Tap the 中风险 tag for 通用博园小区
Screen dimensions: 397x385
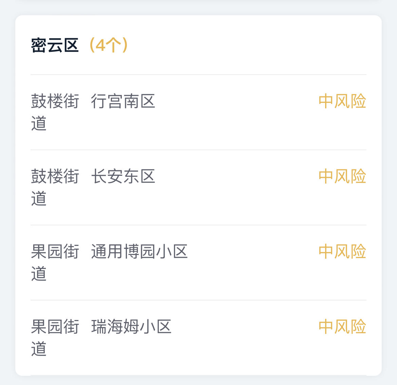point(342,252)
